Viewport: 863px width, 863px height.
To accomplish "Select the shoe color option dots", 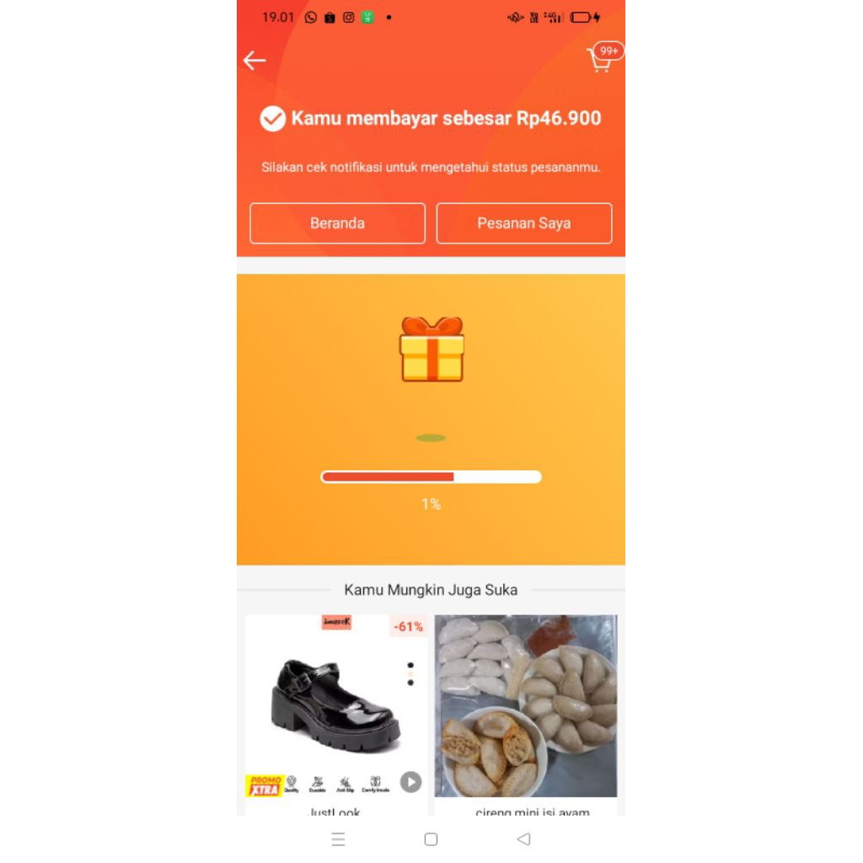I will coord(410,673).
